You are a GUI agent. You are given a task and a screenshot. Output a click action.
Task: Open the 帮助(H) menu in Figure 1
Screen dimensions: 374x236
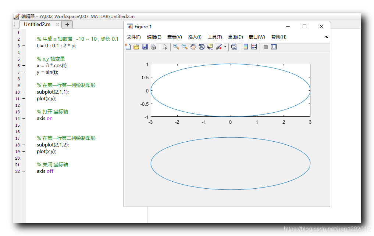[x=279, y=37]
